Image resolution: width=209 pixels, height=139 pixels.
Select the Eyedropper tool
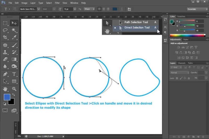point(14,37)
